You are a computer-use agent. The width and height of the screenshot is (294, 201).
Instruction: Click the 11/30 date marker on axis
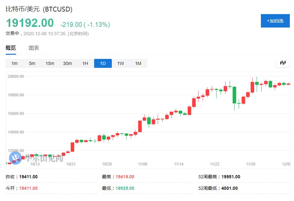pos(251,164)
